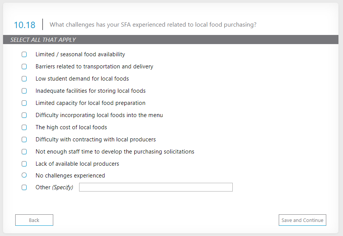The height and width of the screenshot is (236, 343).
Task: Check 'Lack of available local producers'
Action: [24, 164]
